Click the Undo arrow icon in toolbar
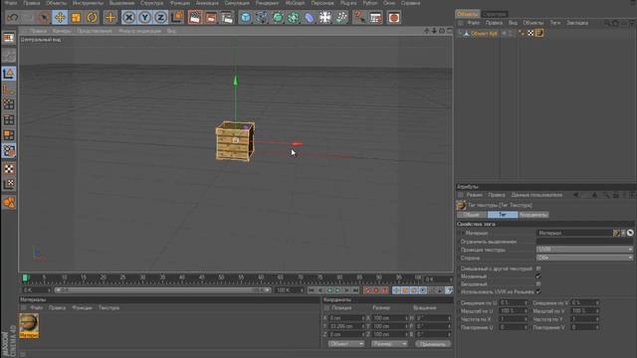Image resolution: width=637 pixels, height=358 pixels. pyautogui.click(x=13, y=18)
